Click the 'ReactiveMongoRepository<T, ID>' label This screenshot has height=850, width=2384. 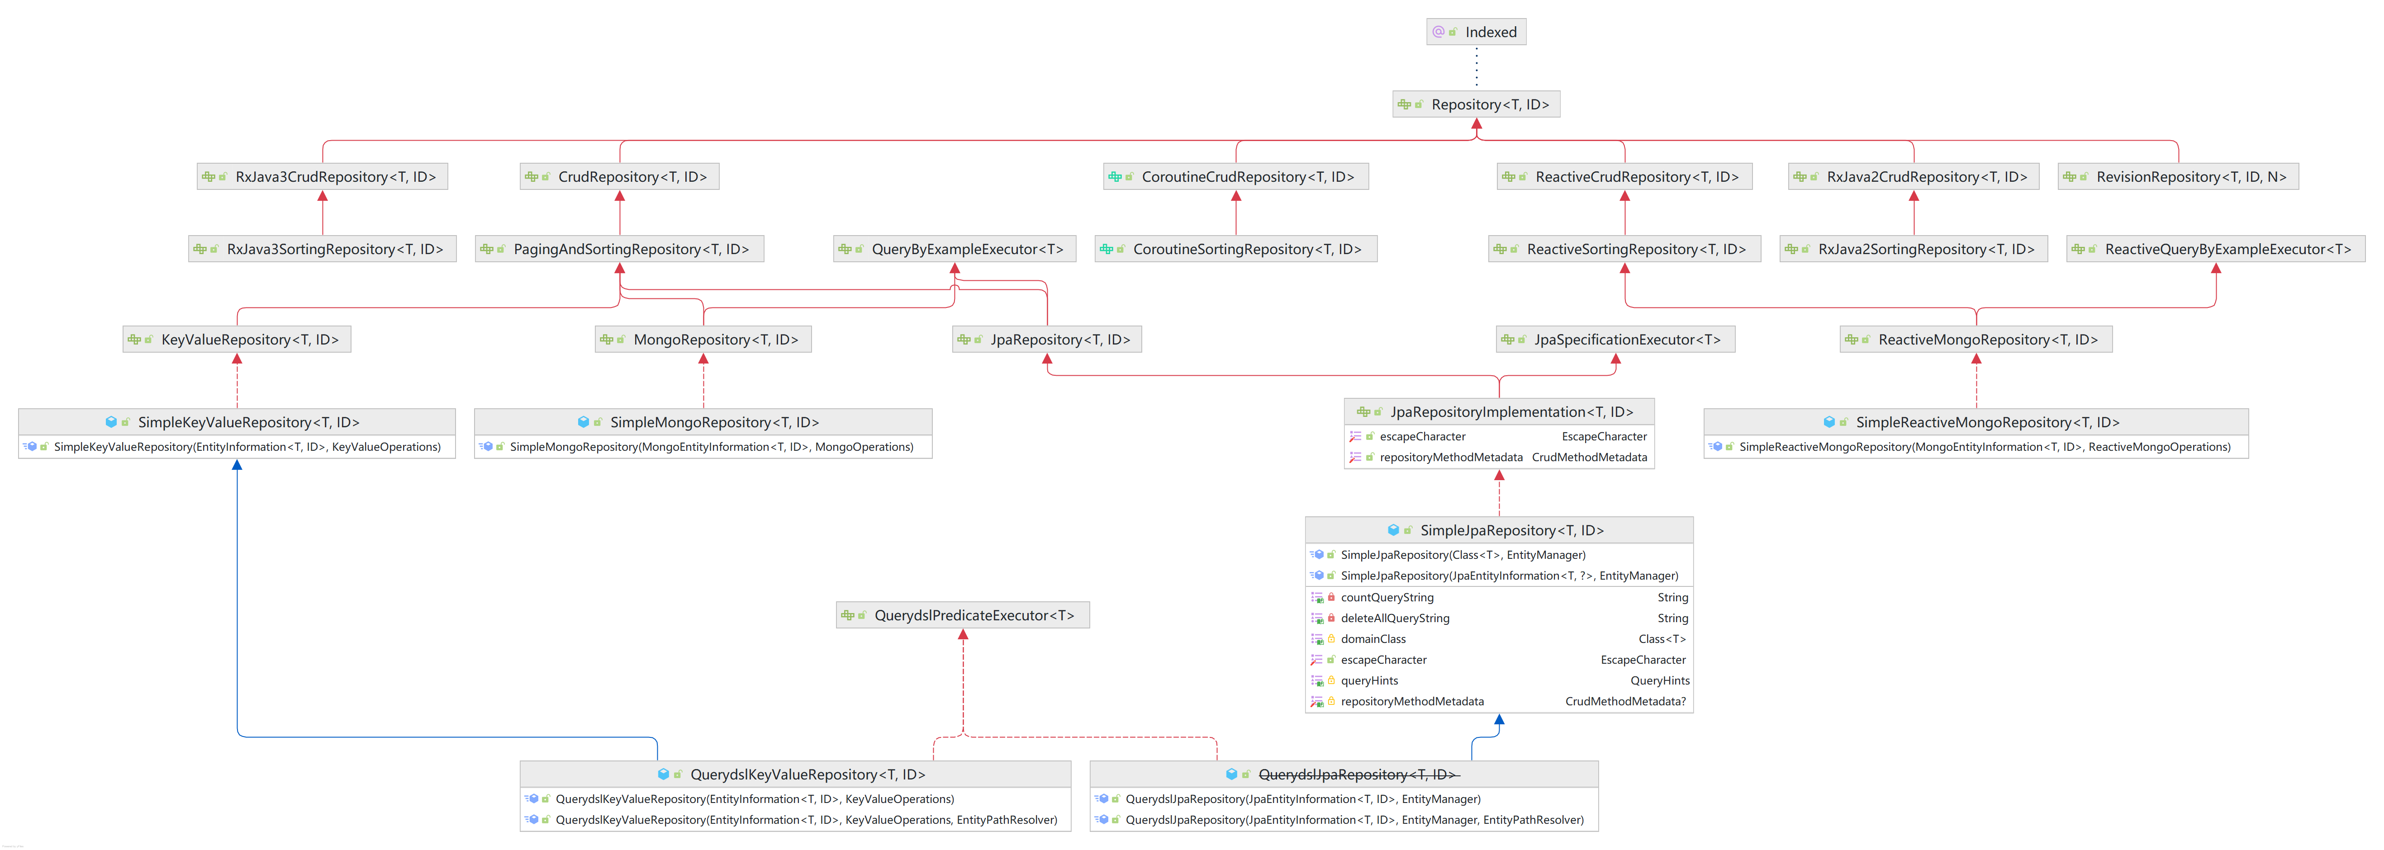pyautogui.click(x=1988, y=340)
